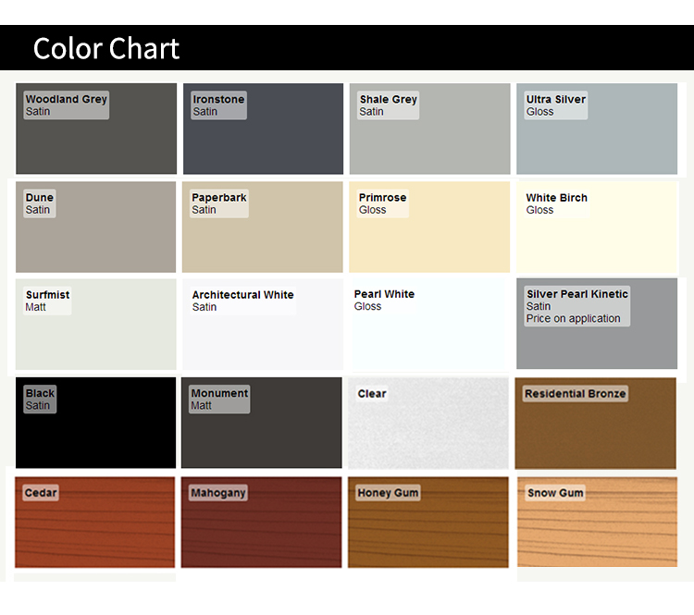Pick the Shale Grey Satin swatch
694x615 pixels.
[x=429, y=129]
